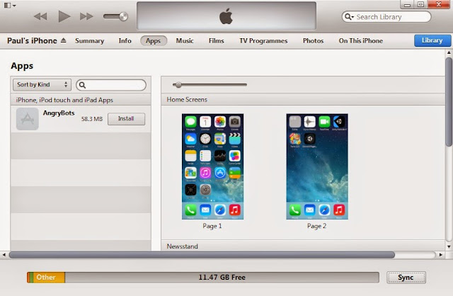453x296 pixels.
Task: Click the Camera icon on Page 1
Action: 234,122
